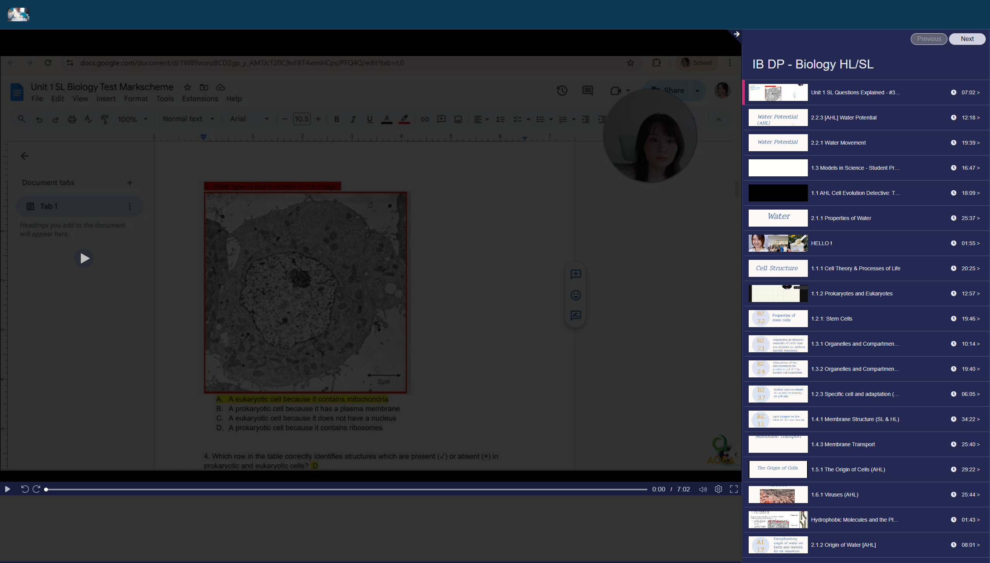Select the Bold formatting icon
Screen dimensions: 990x563
336,119
